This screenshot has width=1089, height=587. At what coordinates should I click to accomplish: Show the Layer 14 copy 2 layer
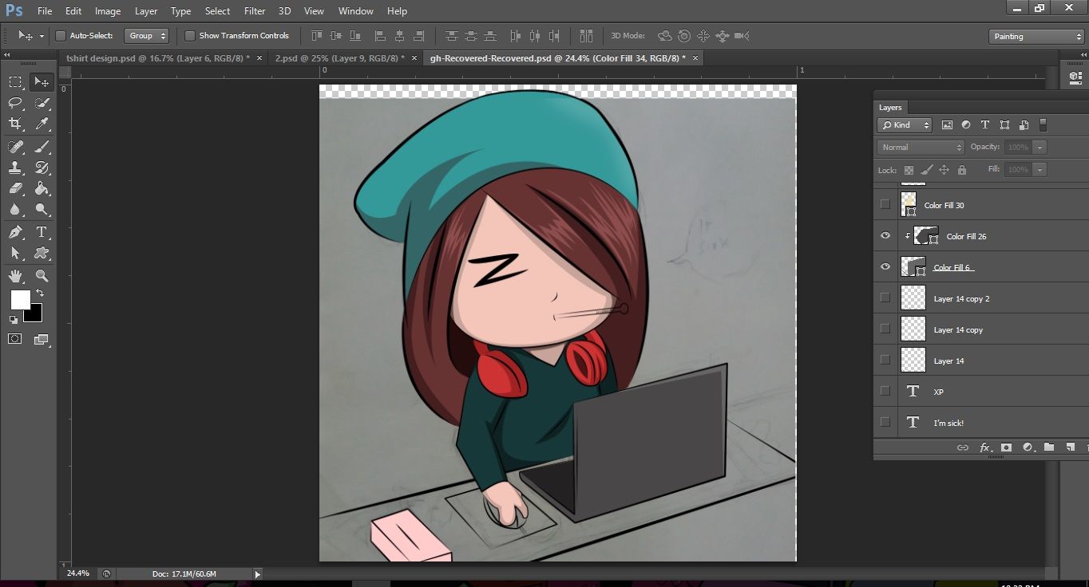pyautogui.click(x=885, y=298)
